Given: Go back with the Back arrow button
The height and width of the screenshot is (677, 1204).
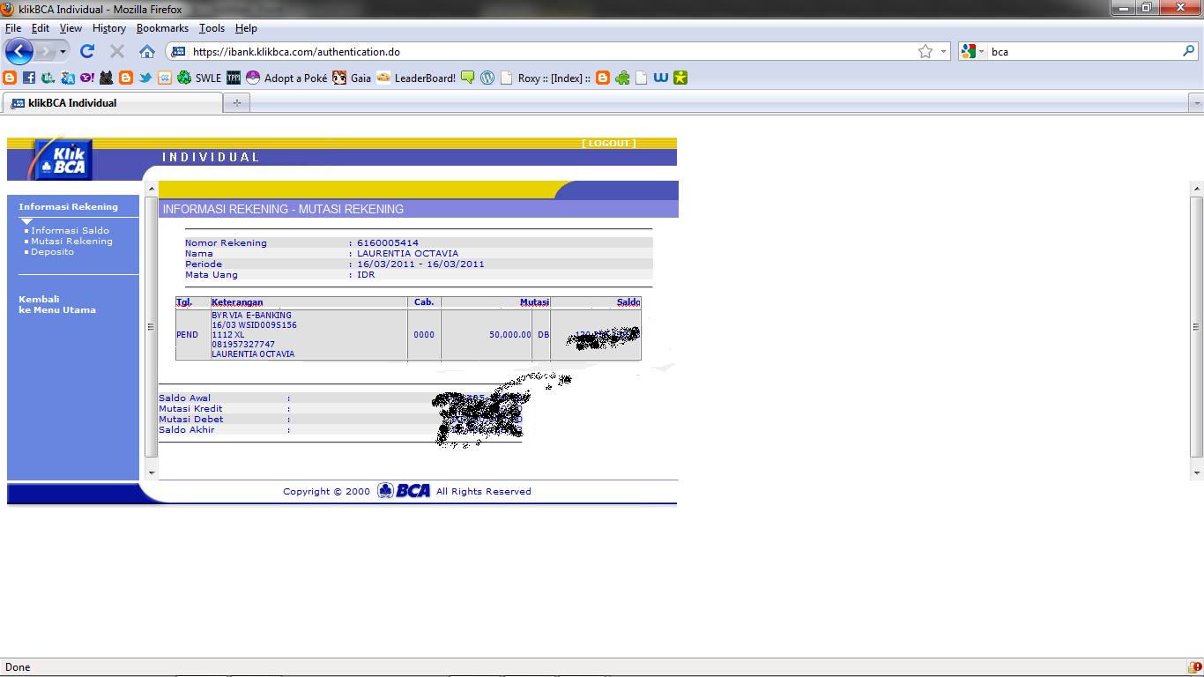Looking at the screenshot, I should (x=19, y=51).
